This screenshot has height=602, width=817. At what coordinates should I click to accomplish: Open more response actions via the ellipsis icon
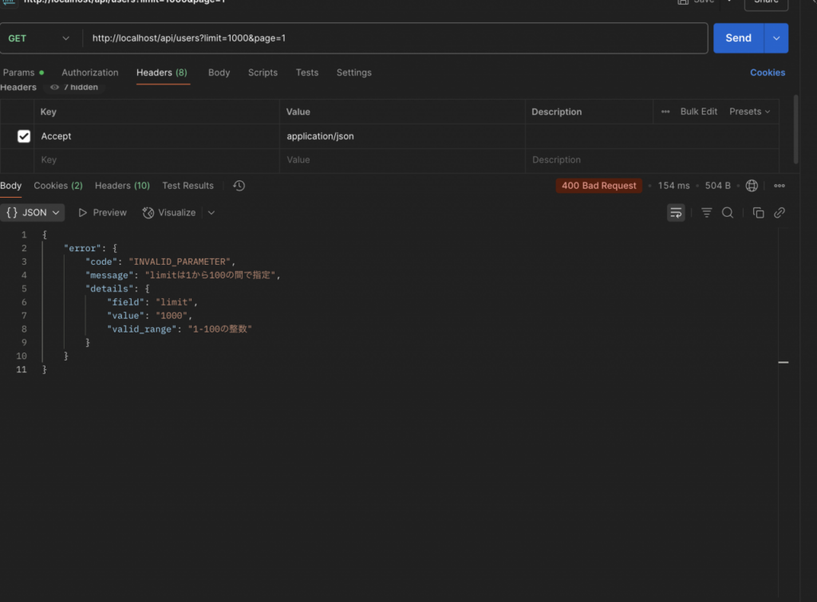point(780,185)
